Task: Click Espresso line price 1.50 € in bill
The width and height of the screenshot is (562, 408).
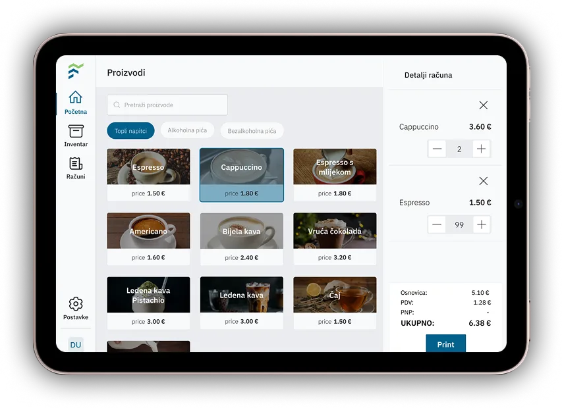Action: (480, 203)
